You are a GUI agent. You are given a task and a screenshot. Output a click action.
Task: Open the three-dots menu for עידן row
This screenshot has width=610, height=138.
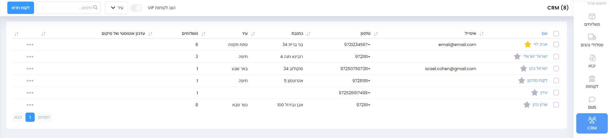tap(30, 93)
